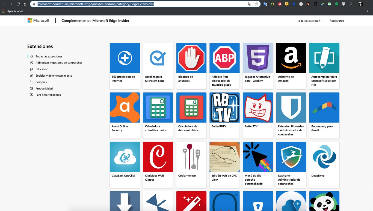
Task: Select Todas las extensiones in the sidebar
Action: [x=49, y=56]
